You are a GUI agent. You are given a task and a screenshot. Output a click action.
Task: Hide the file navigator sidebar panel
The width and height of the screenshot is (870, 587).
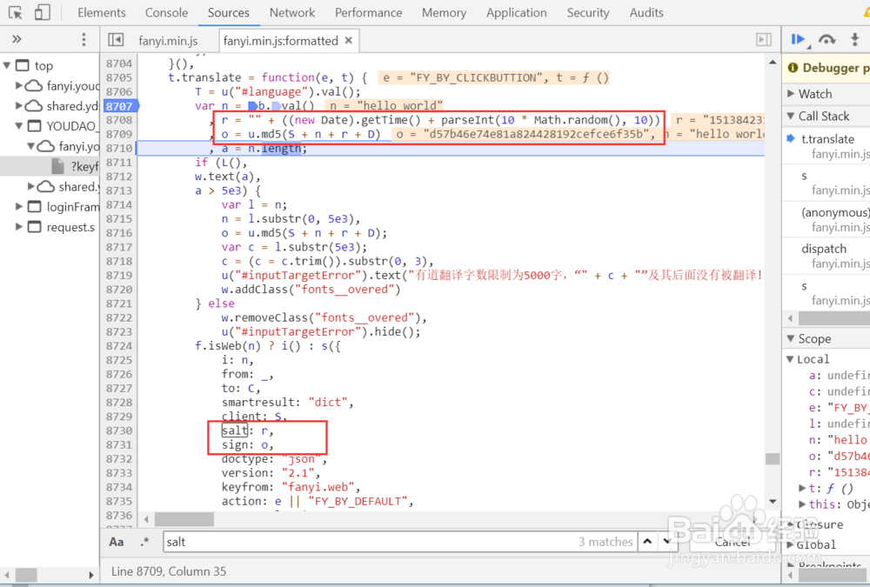coord(114,39)
